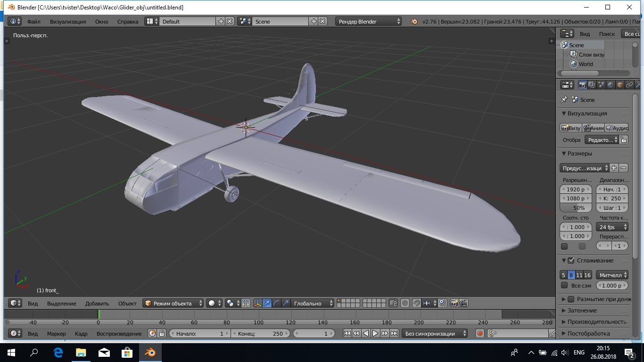This screenshot has width=644, height=362.
Task: Toggle the preview range clock button
Action: click(152, 333)
